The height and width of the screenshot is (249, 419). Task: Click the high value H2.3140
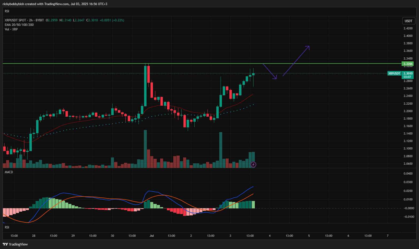click(65, 20)
